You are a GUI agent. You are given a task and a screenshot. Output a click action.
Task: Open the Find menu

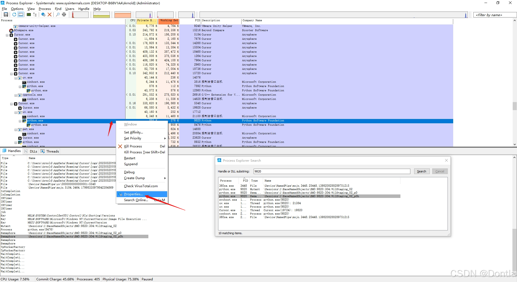click(58, 9)
